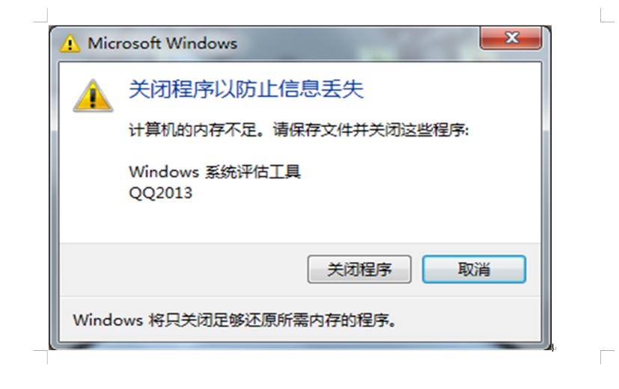The width and height of the screenshot is (619, 389).
Task: Click the large yellow warning triangle icon
Action: [93, 96]
